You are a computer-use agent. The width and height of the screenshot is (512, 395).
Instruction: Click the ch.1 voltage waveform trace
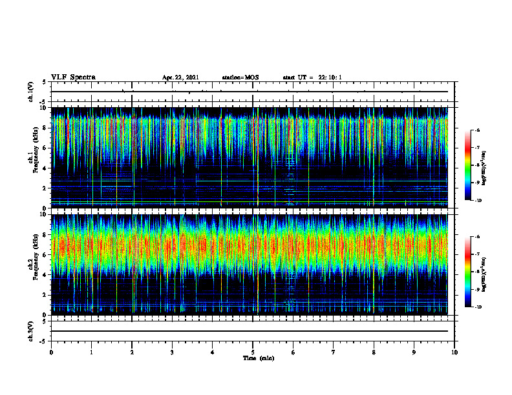(x=250, y=92)
